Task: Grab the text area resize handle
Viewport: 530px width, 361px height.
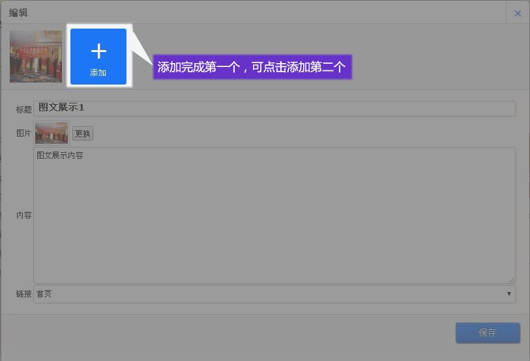Action: (x=512, y=280)
